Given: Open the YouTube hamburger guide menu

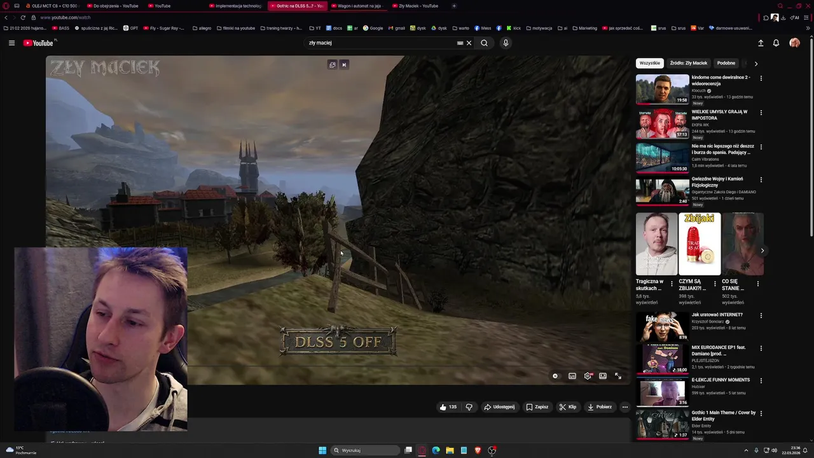Looking at the screenshot, I should (x=11, y=43).
